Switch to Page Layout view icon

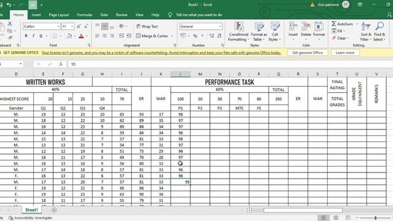(336, 218)
